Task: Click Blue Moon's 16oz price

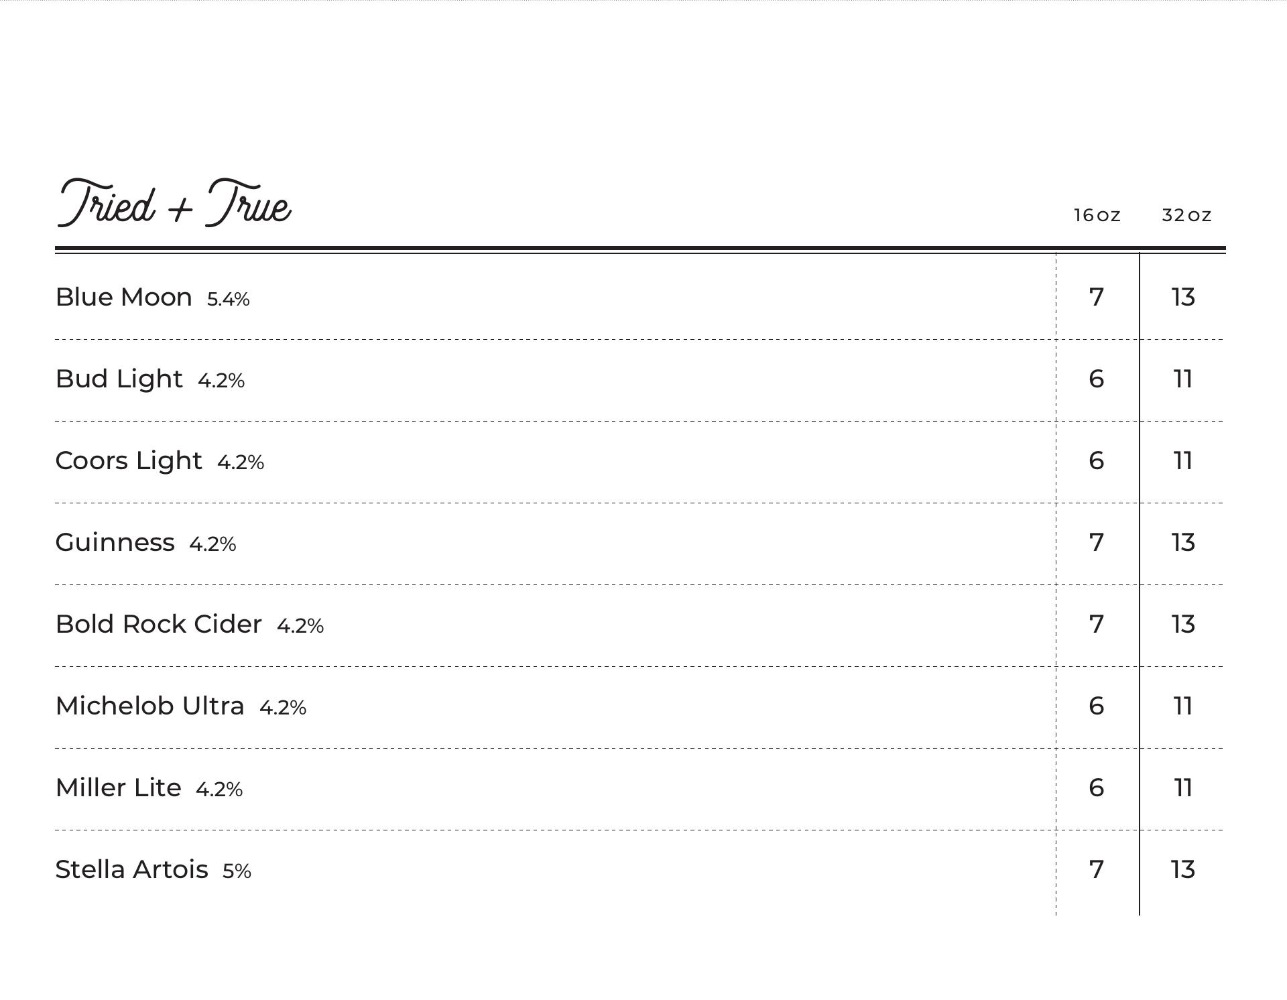Action: tap(1096, 297)
